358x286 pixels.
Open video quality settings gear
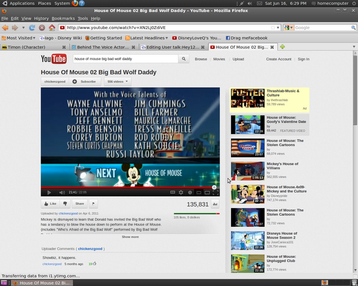click(181, 192)
